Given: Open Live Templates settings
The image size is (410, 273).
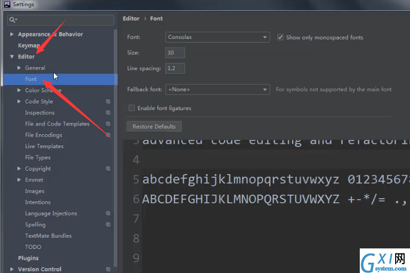Looking at the screenshot, I should [44, 146].
